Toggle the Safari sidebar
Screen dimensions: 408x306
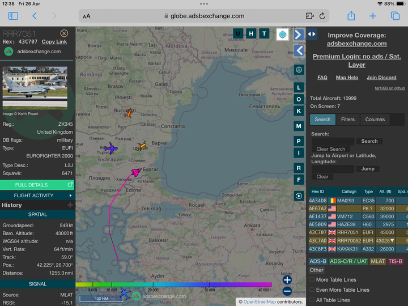(13, 16)
